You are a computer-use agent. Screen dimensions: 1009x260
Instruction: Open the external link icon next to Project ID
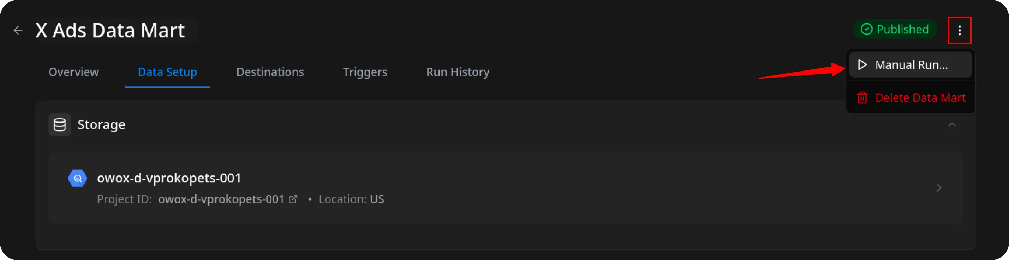coord(293,199)
